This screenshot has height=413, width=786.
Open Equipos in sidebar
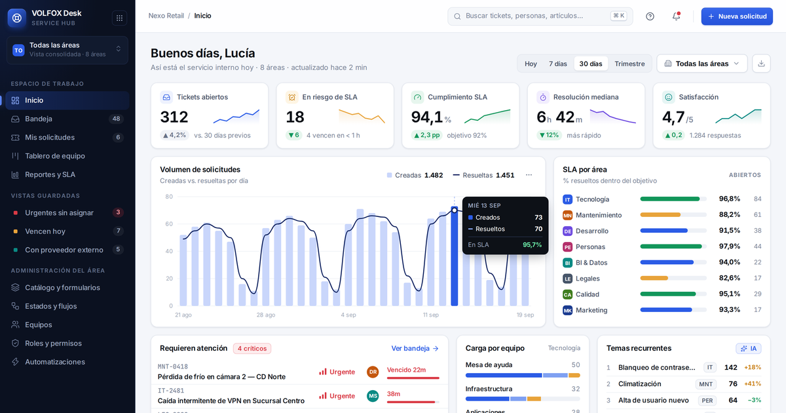[67, 324]
